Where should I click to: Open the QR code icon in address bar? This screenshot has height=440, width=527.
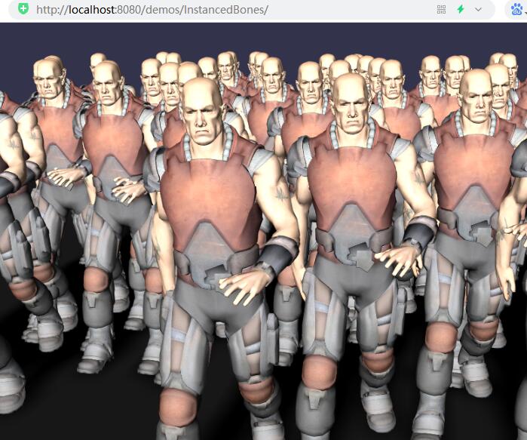441,9
